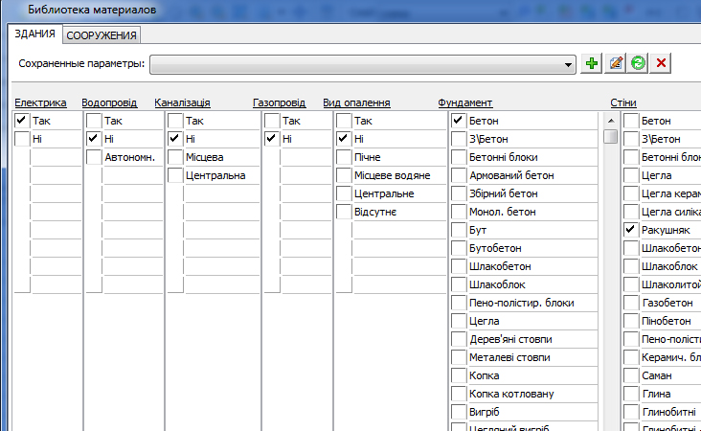Check the Автономн. option under Водопровід
701x431 pixels.
(94, 157)
